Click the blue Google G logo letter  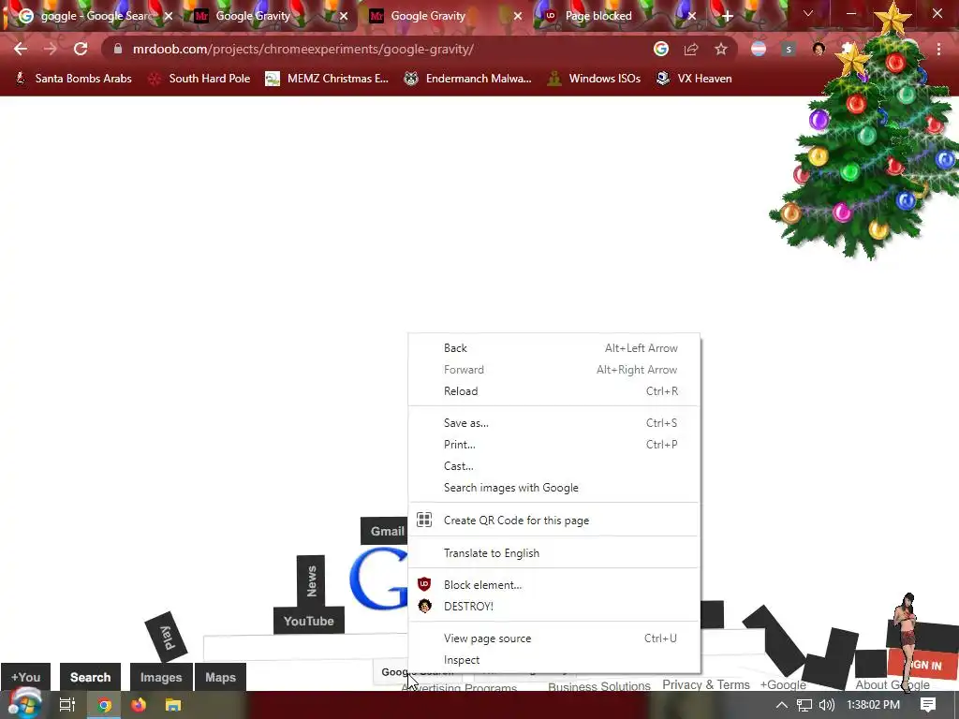(x=379, y=579)
